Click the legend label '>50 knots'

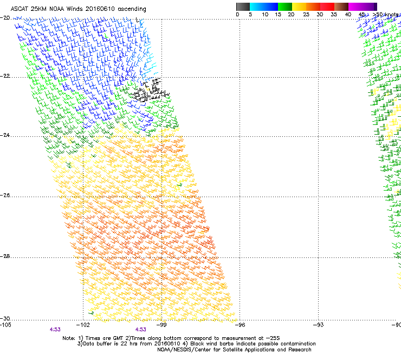[x=385, y=15]
